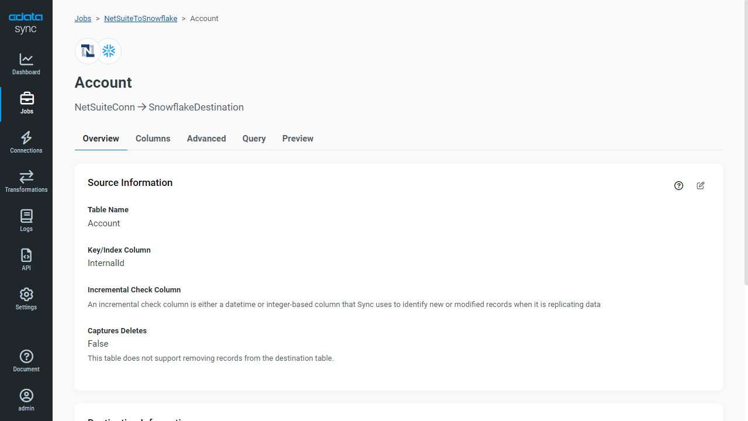The width and height of the screenshot is (748, 421).
Task: Switch to the Advanced tab
Action: point(206,139)
